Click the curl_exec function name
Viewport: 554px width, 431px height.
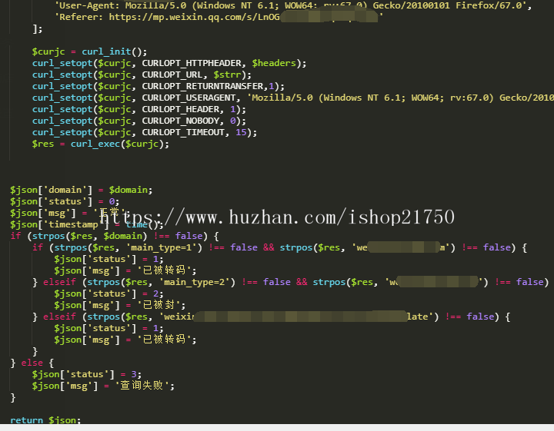pos(95,144)
